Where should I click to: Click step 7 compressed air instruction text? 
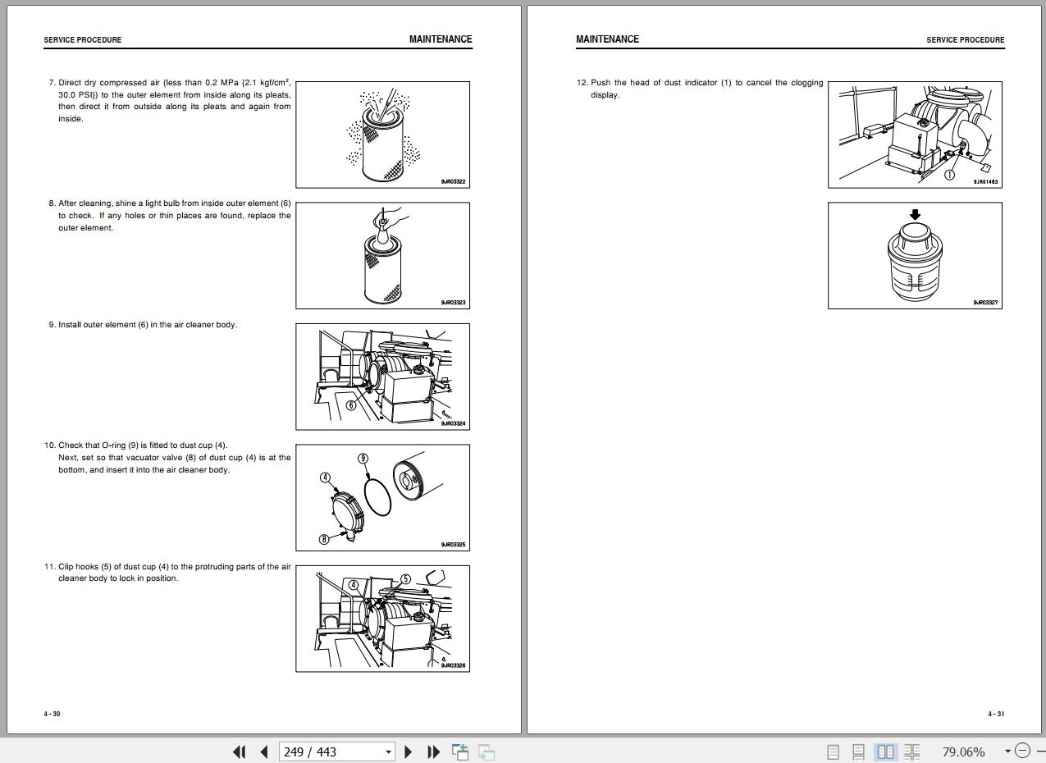170,100
